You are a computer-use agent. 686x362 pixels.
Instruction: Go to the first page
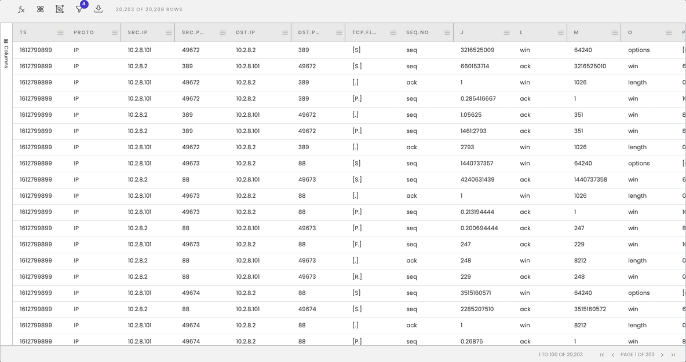(602, 354)
